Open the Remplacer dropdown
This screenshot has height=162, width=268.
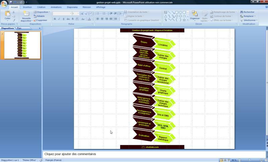[x=248, y=16]
